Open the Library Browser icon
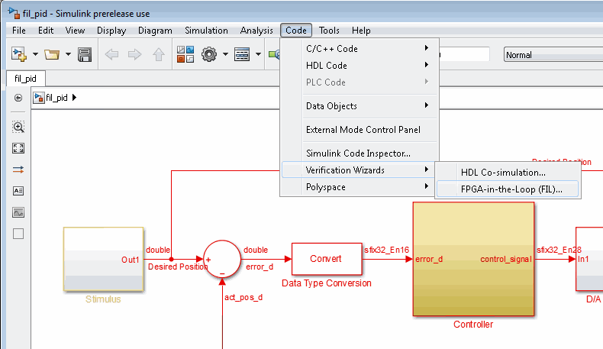 tap(185, 54)
